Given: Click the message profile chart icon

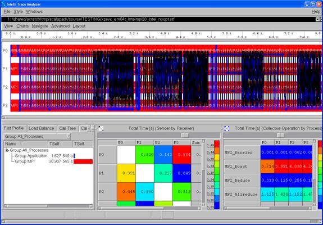Looking at the screenshot, I should [x=101, y=128].
